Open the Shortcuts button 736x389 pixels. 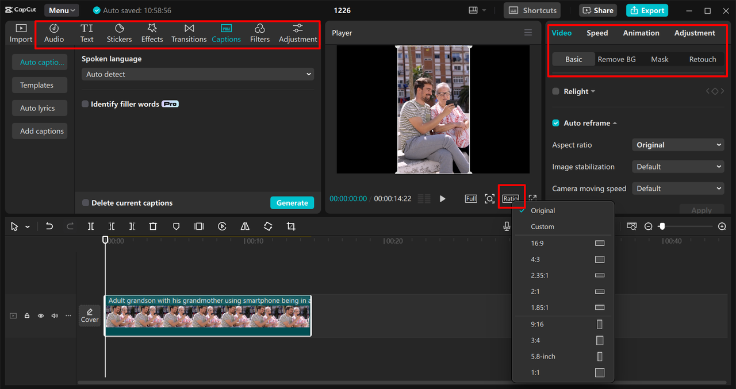532,10
